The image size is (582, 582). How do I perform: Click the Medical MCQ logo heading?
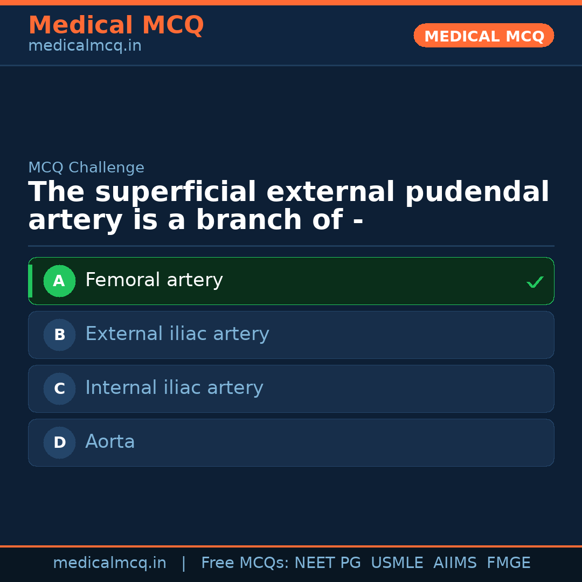point(116,25)
